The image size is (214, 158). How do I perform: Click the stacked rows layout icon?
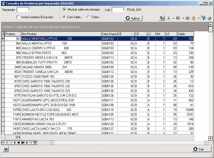(x=178, y=18)
